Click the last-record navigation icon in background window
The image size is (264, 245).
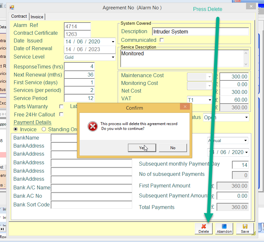coord(2,229)
